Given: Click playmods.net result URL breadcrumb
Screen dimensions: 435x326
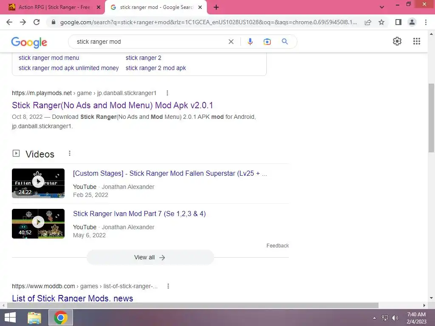Looking at the screenshot, I should pos(84,93).
